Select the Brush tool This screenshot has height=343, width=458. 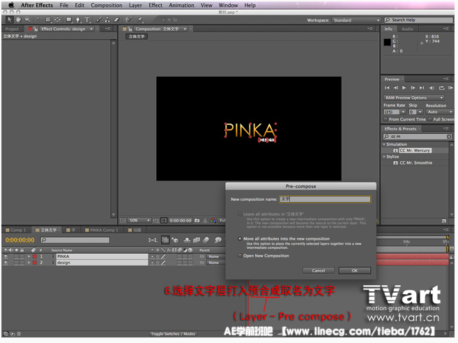[99, 20]
